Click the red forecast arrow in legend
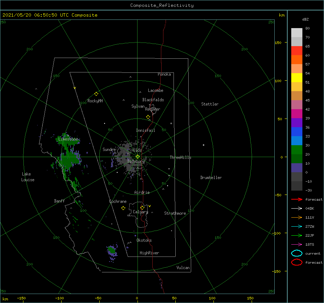 click(x=297, y=199)
